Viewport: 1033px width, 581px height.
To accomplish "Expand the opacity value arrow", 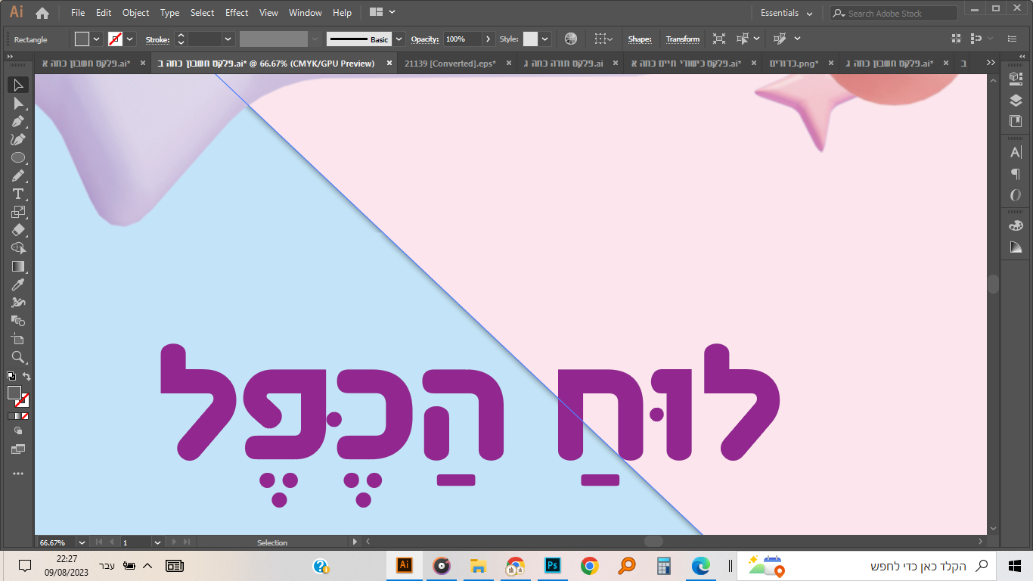I will pos(488,39).
